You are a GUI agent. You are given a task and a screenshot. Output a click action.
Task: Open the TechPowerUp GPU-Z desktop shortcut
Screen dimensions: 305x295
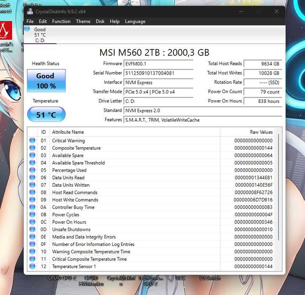point(150,281)
